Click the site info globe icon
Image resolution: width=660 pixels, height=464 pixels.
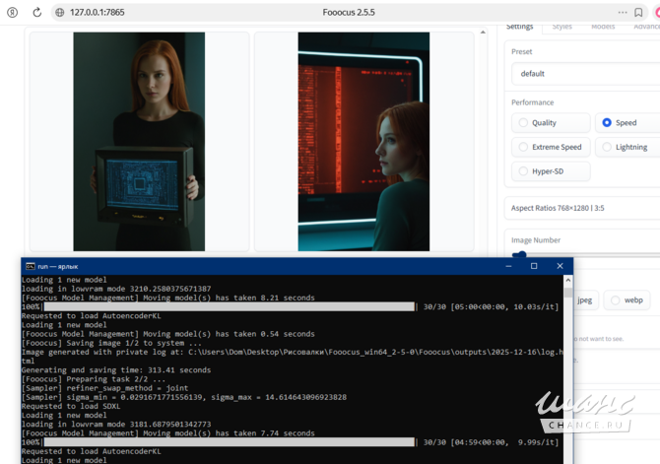coord(60,12)
